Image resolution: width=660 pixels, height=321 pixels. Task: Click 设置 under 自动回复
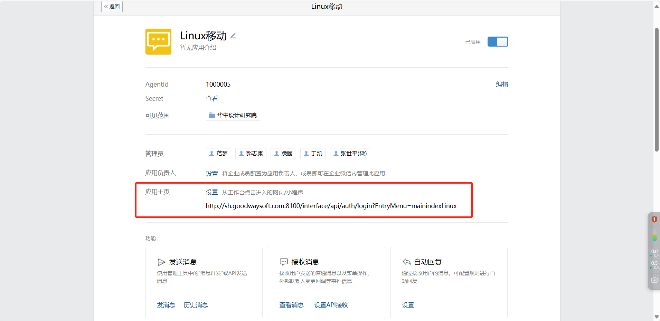click(x=408, y=305)
